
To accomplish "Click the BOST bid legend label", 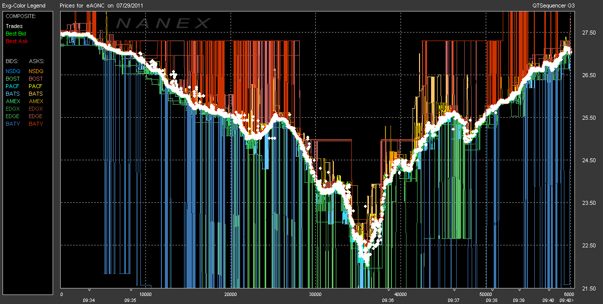I will [13, 79].
